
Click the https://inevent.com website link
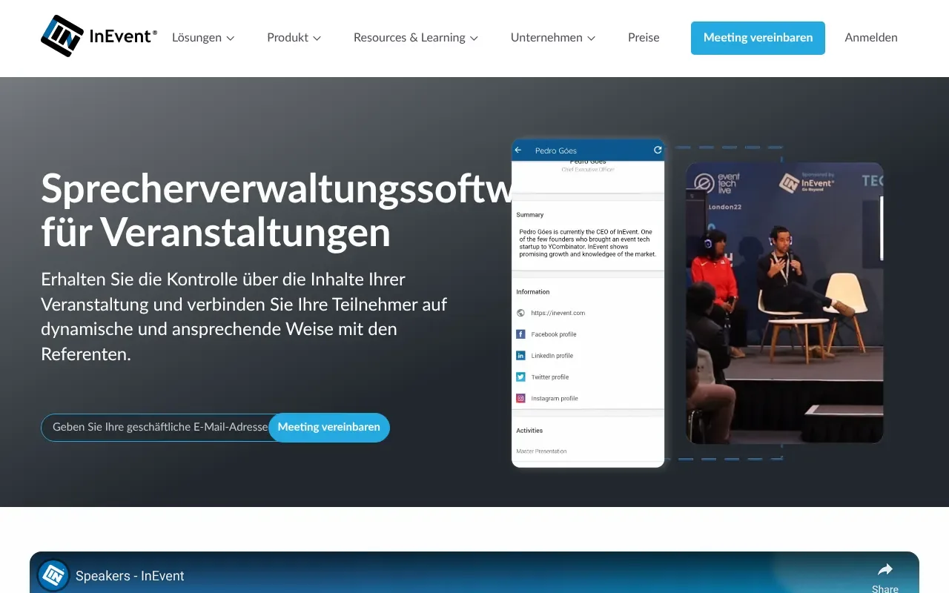(557, 313)
